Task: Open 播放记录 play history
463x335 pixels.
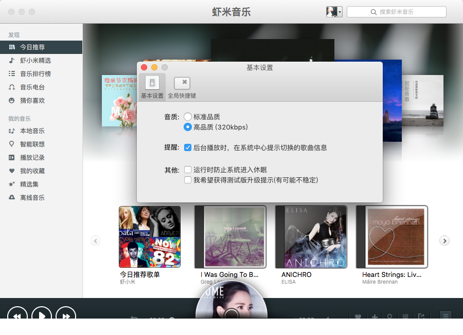Action: click(41, 157)
